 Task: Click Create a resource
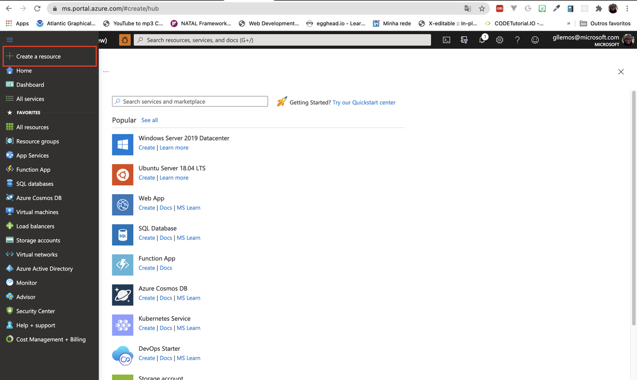49,56
